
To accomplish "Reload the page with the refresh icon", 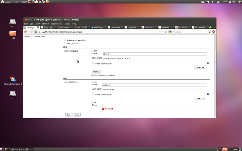I will tap(165, 32).
